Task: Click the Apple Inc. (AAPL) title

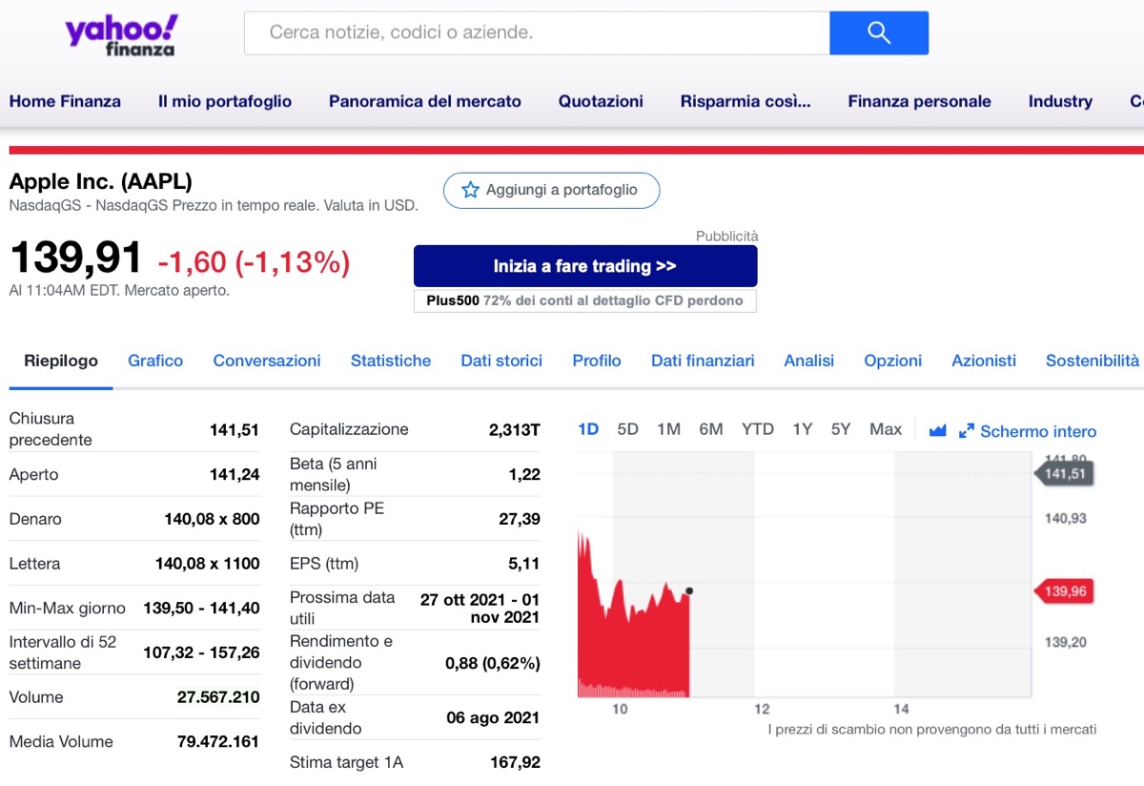Action: coord(101,181)
